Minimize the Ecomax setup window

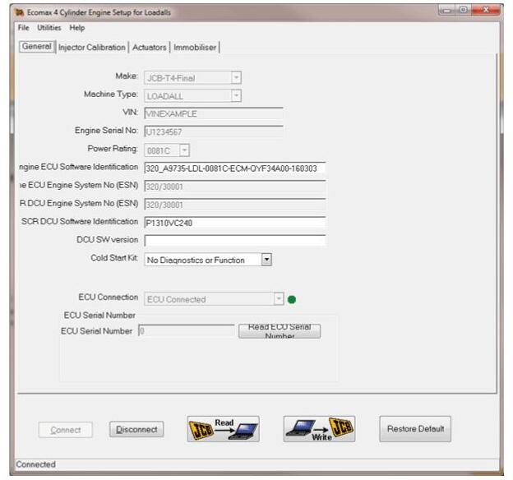coord(446,11)
